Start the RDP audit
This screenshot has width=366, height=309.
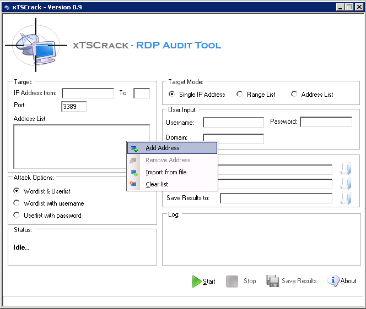203,282
